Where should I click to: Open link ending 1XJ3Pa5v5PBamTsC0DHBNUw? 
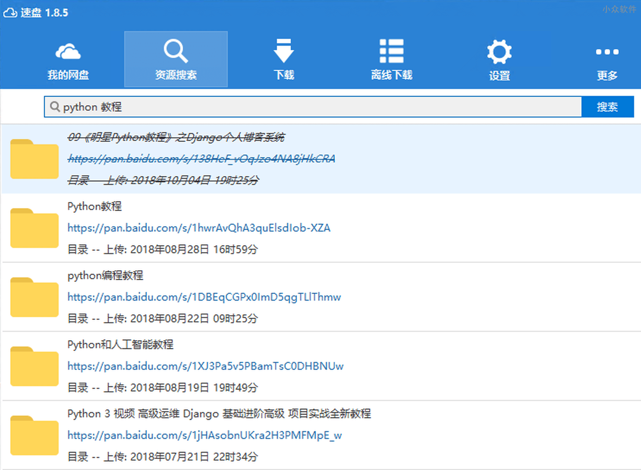pos(205,366)
